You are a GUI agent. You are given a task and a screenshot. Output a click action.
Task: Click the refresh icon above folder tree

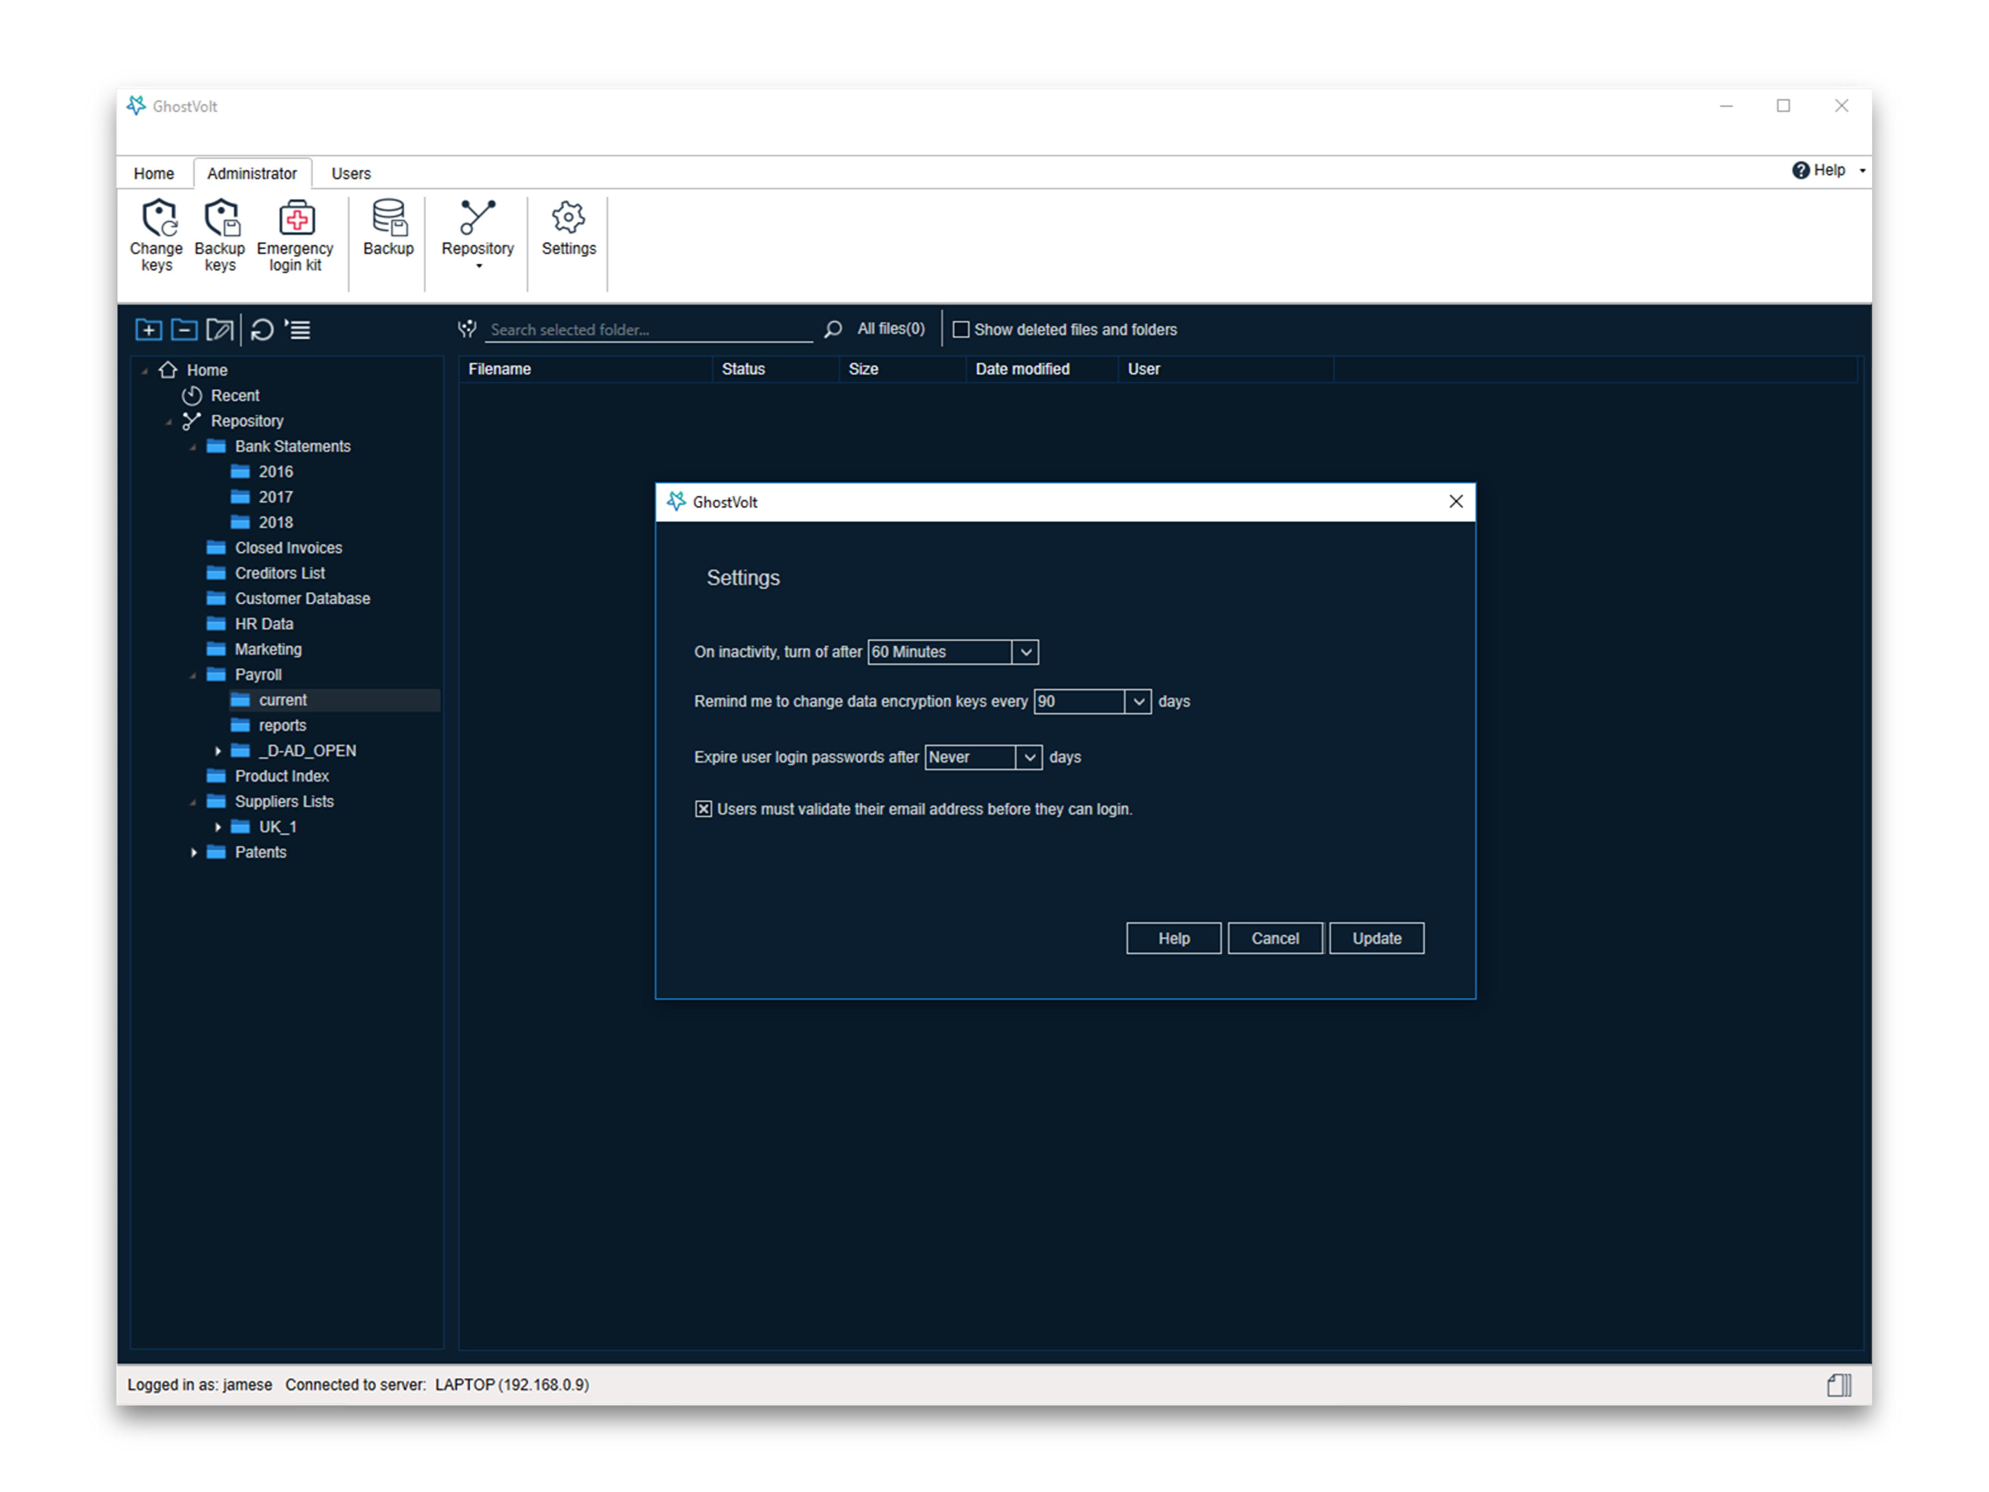pyautogui.click(x=263, y=330)
